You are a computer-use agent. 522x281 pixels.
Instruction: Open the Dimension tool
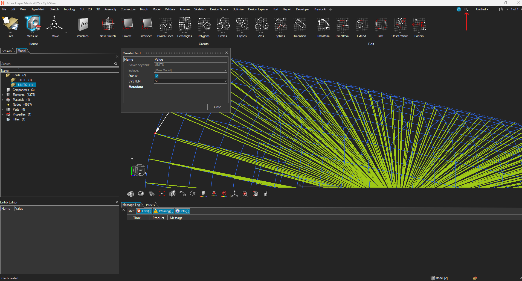coord(299,27)
